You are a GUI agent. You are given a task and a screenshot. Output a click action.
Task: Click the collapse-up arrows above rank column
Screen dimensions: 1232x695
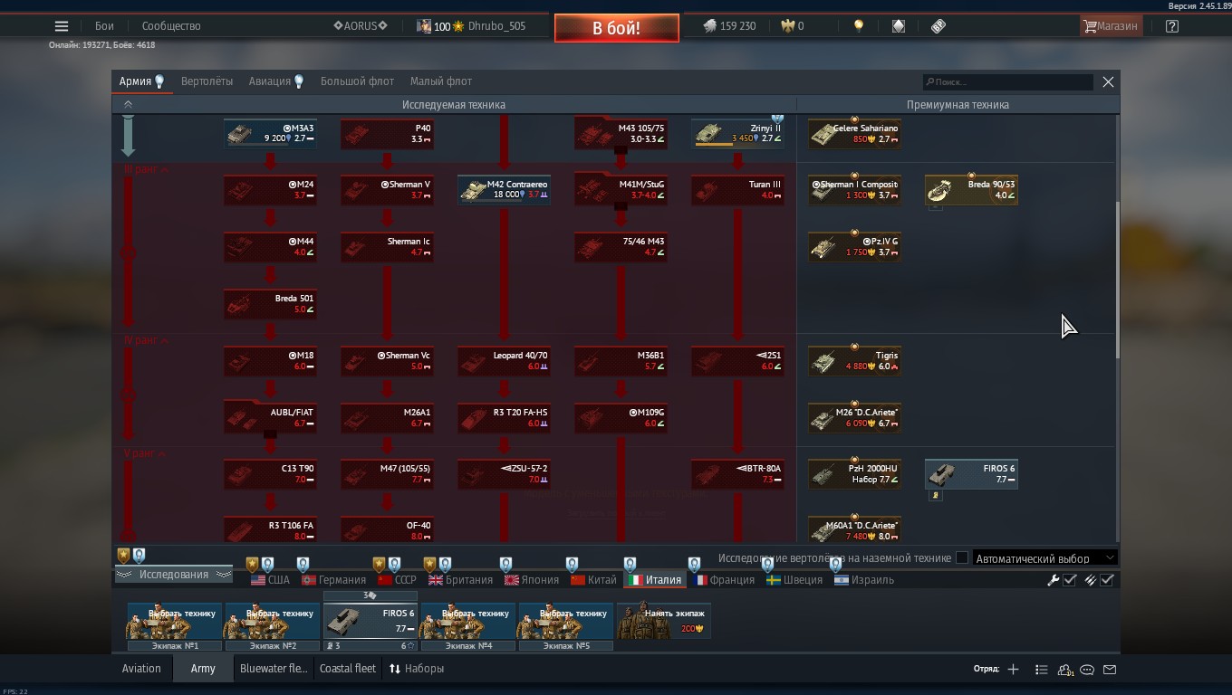click(x=128, y=104)
